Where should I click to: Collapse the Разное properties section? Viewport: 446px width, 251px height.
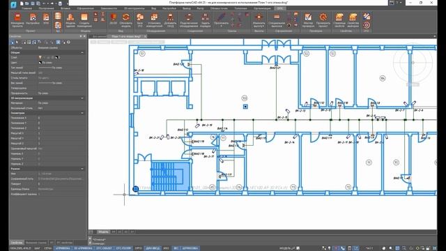(82, 169)
